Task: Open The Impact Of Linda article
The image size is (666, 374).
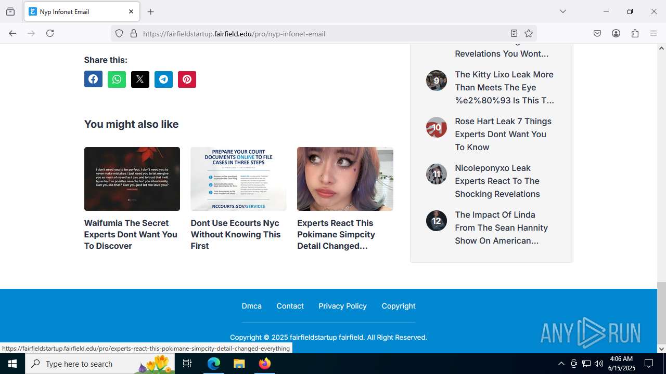Action: 502,228
